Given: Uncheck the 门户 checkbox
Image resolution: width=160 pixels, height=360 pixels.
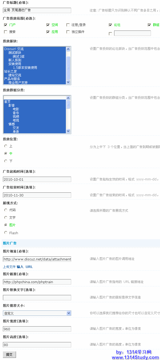Looking at the screenshot, I should 6,25.
